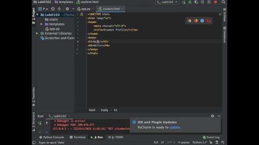Click the 8:8 cursor position indicator
Screen dimensions: 259x145
pos(156,142)
